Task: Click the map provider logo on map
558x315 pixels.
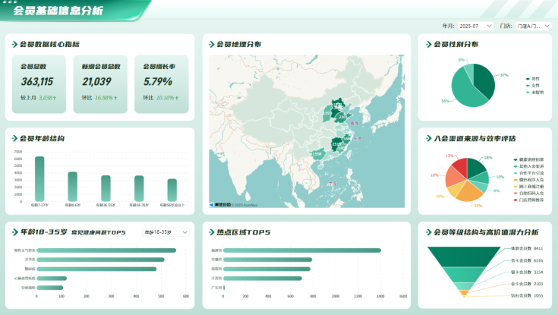Action: [x=222, y=204]
